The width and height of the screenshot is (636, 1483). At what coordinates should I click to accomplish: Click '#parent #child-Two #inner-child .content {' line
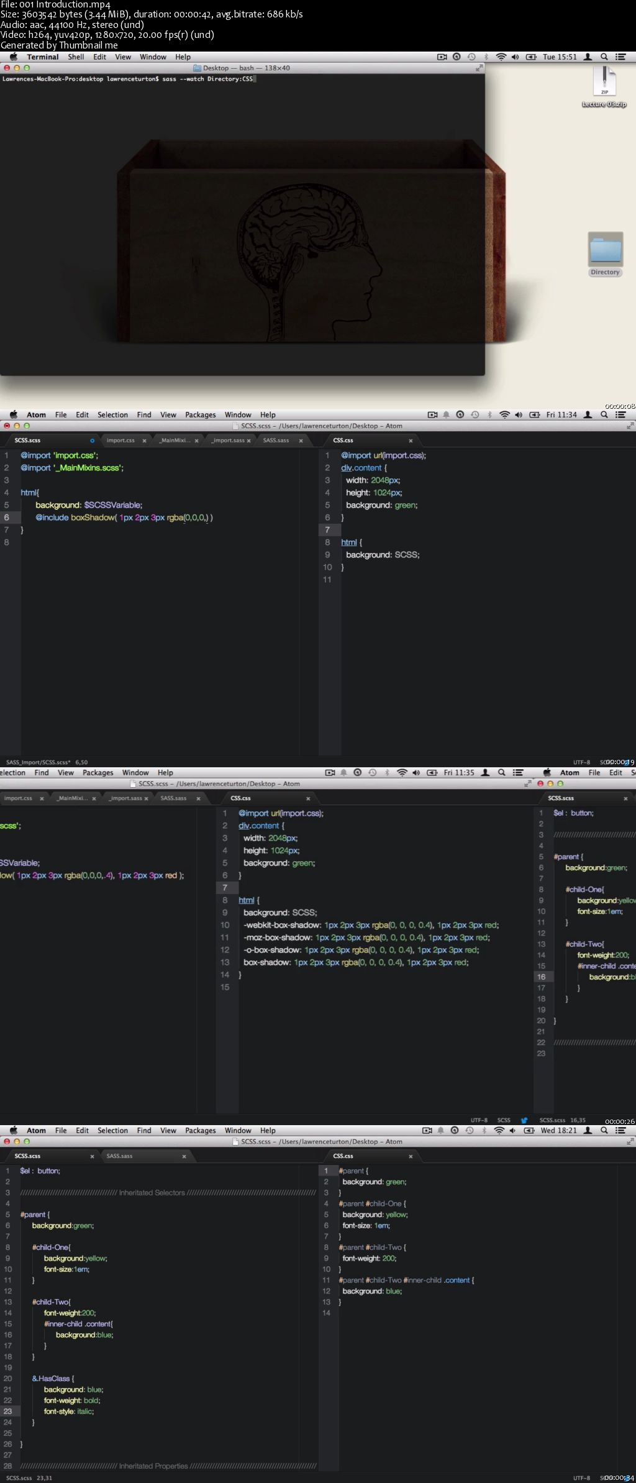click(406, 1280)
